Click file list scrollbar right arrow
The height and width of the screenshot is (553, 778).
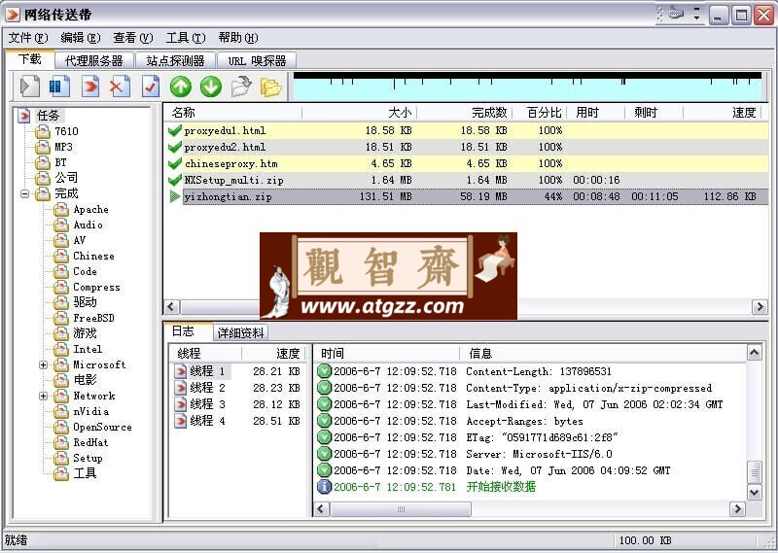pyautogui.click(x=760, y=306)
